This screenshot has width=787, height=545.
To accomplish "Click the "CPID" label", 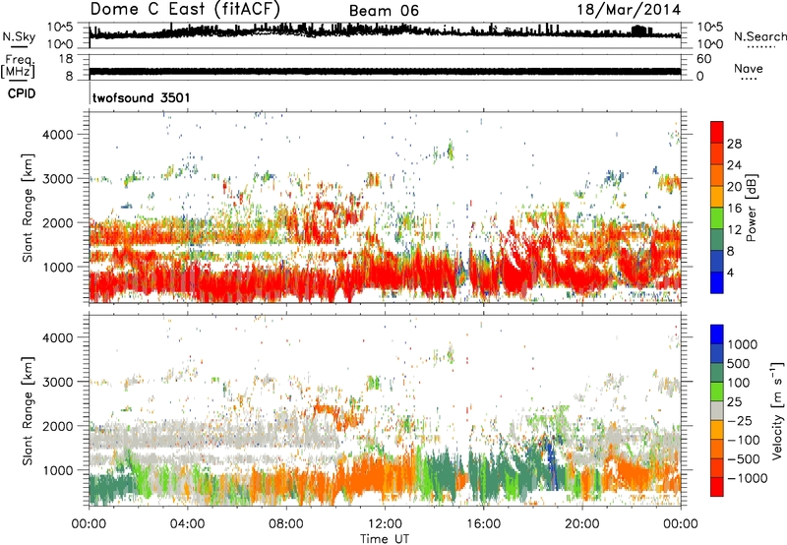I will [22, 93].
